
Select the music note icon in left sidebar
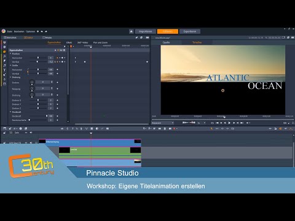coord(4,66)
